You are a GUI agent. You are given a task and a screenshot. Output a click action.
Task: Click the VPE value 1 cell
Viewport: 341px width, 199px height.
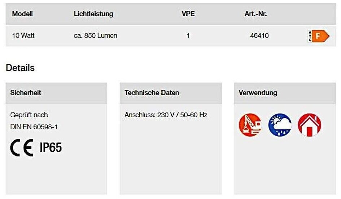[x=188, y=36]
